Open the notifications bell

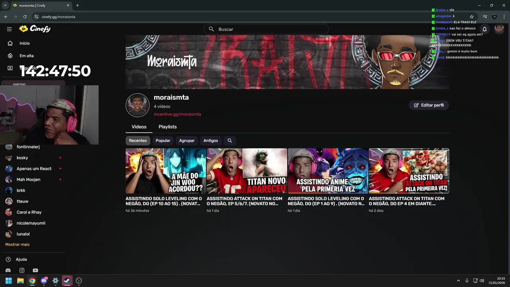(484, 29)
